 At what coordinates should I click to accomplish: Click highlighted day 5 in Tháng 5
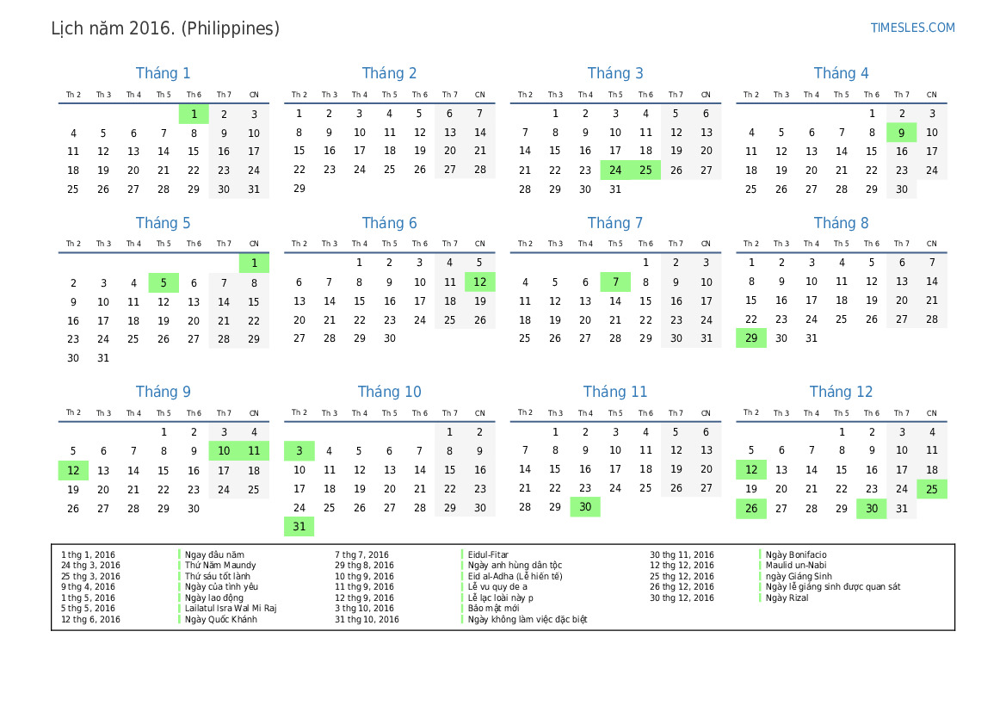coord(164,282)
